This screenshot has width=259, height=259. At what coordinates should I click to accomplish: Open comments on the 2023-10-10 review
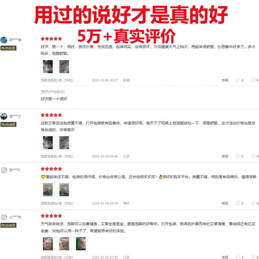point(255,156)
